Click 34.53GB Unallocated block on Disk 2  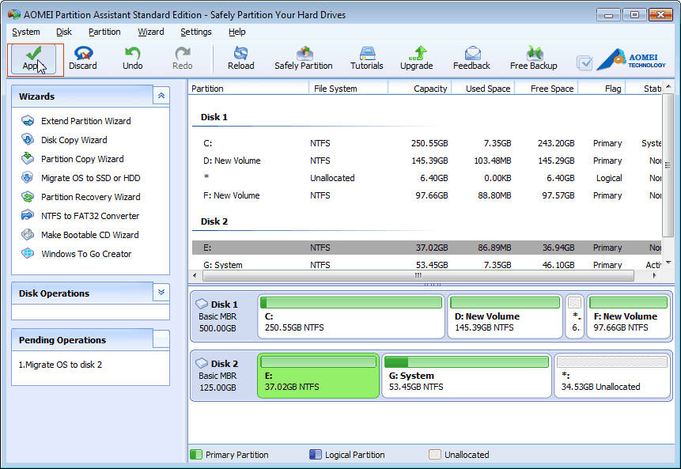(612, 376)
